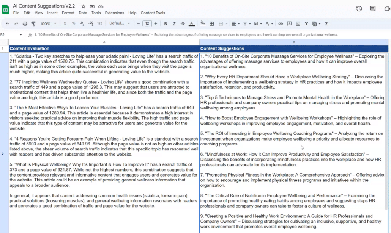Open the Extensions menu
The width and height of the screenshot is (391, 233).
click(115, 13)
